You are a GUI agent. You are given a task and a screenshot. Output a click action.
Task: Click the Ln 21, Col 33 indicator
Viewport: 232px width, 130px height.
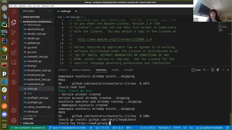pyautogui.click(x=148, y=127)
